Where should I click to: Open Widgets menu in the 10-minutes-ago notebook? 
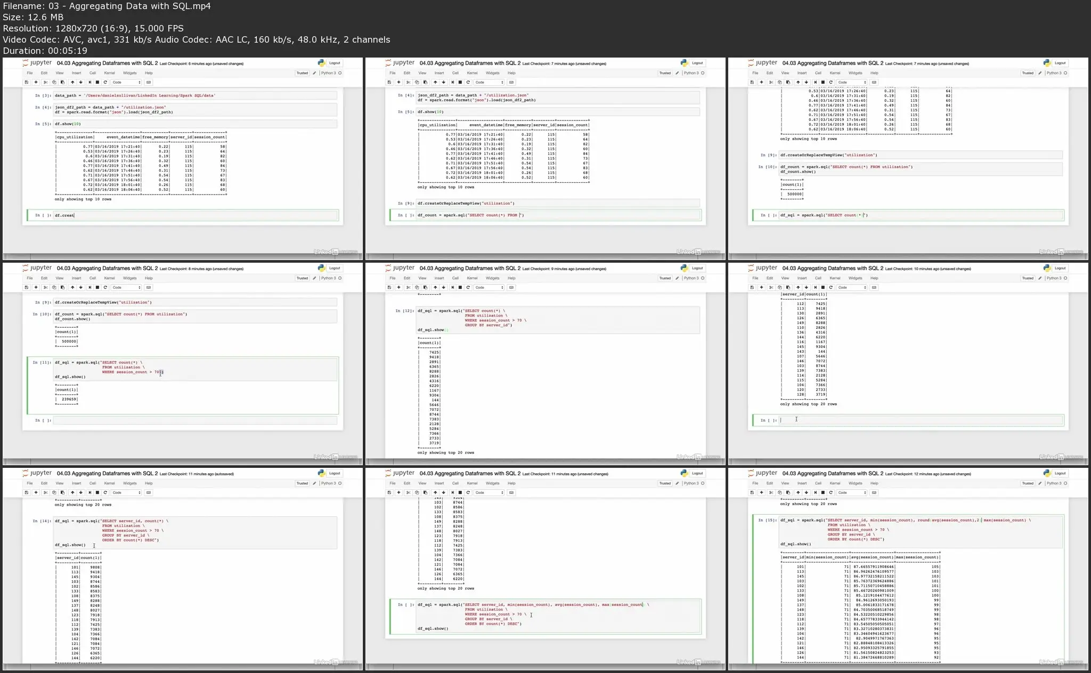coord(855,278)
